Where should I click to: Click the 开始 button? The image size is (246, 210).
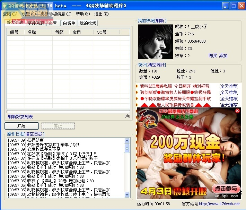(21, 126)
